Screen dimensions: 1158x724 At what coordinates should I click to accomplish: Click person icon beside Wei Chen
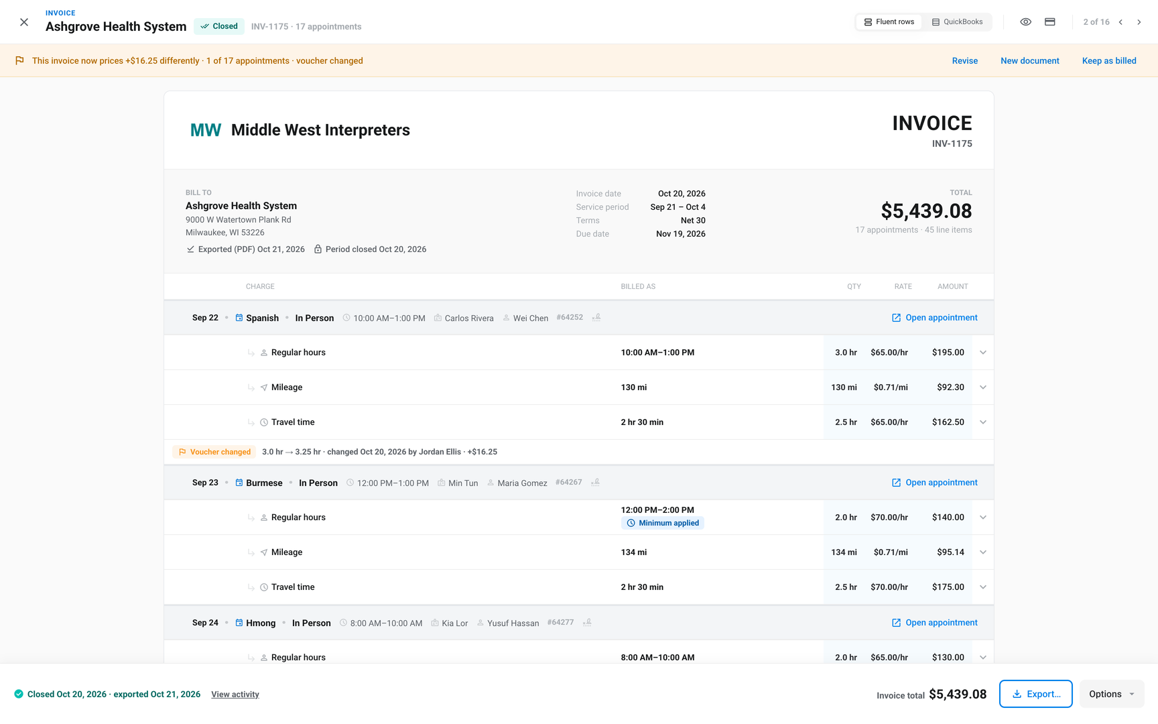(507, 318)
